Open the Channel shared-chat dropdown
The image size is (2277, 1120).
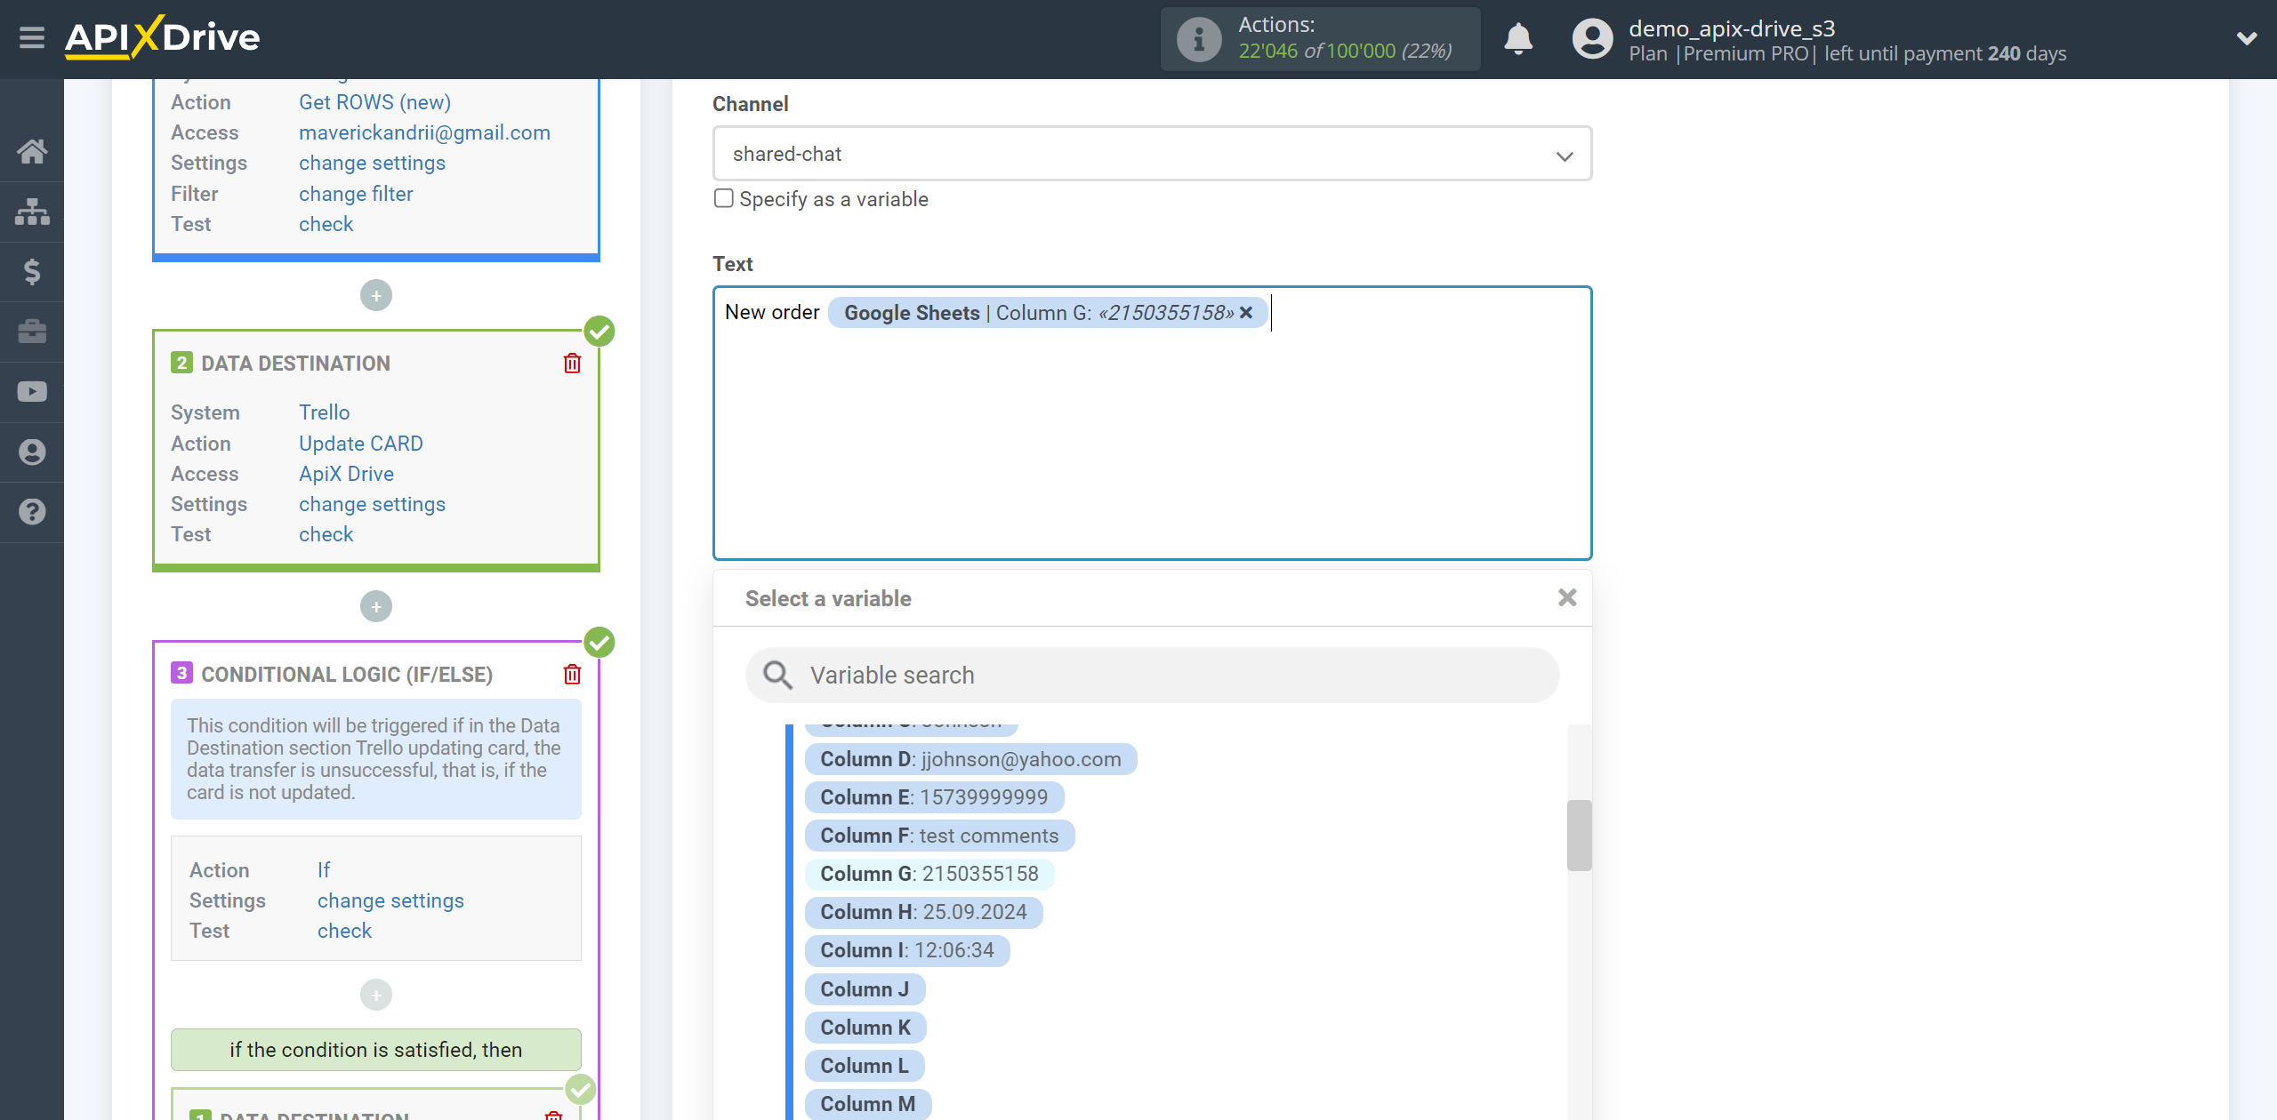1152,154
